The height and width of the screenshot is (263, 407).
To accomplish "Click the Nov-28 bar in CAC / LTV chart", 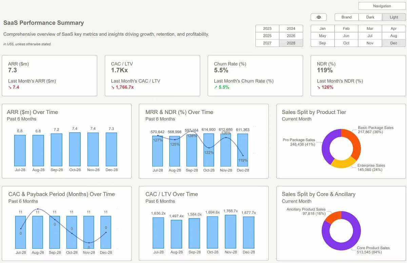I will click(x=231, y=231).
